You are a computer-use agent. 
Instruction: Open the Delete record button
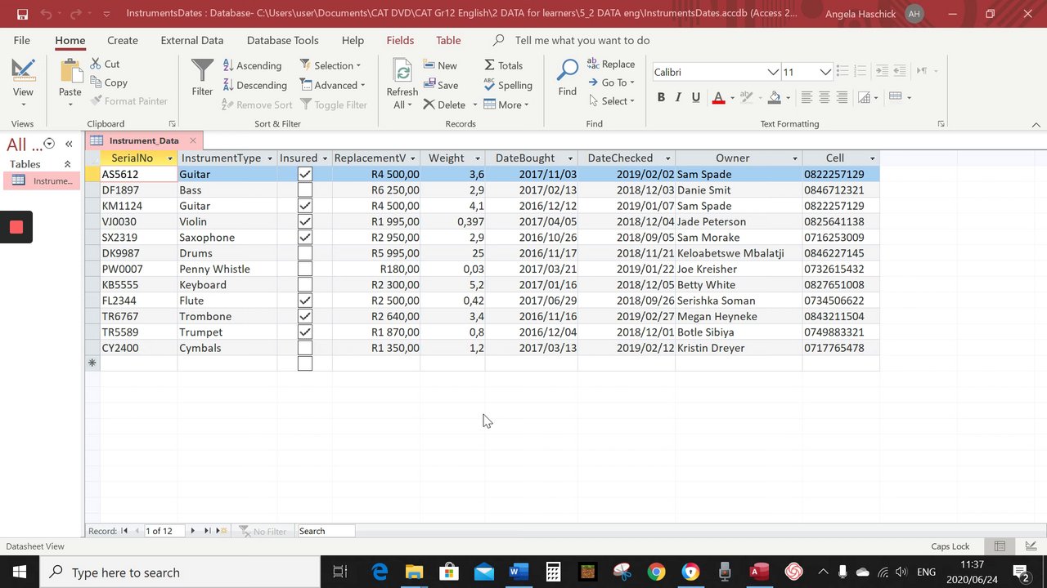444,105
